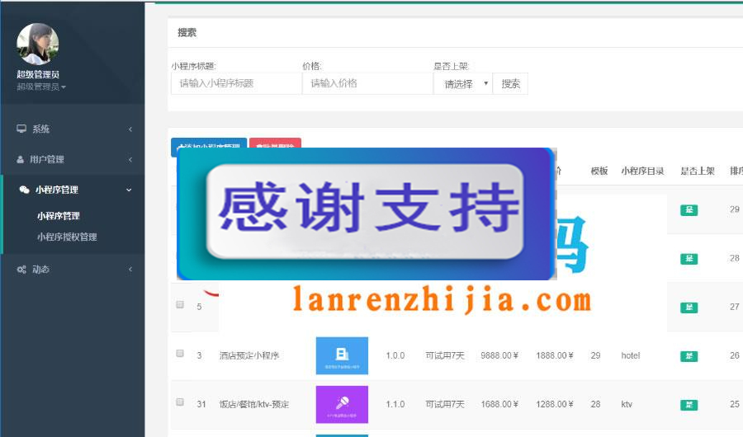Click the administrator avatar photo
This screenshot has height=437, width=743.
point(38,44)
